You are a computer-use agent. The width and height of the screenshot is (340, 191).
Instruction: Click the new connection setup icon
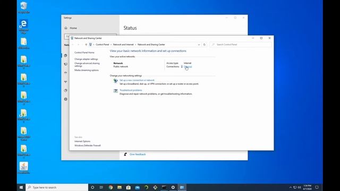pos(116,81)
